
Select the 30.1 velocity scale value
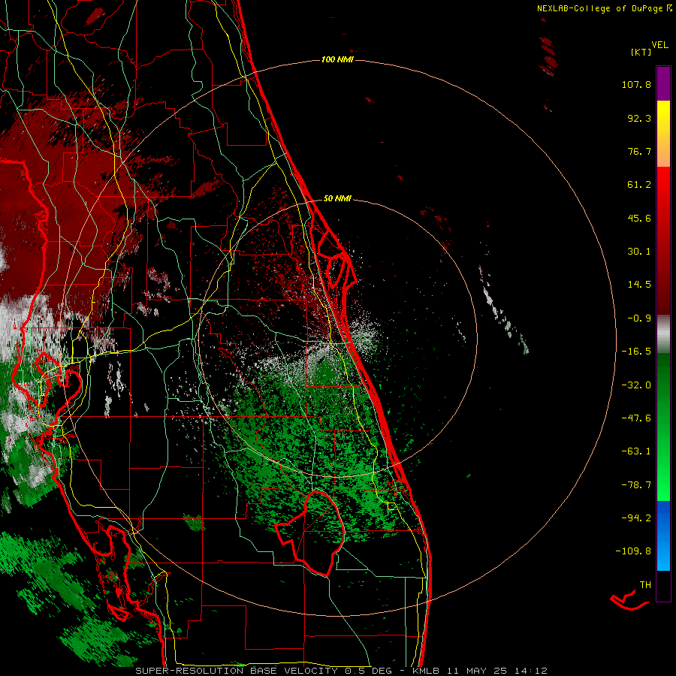[639, 252]
